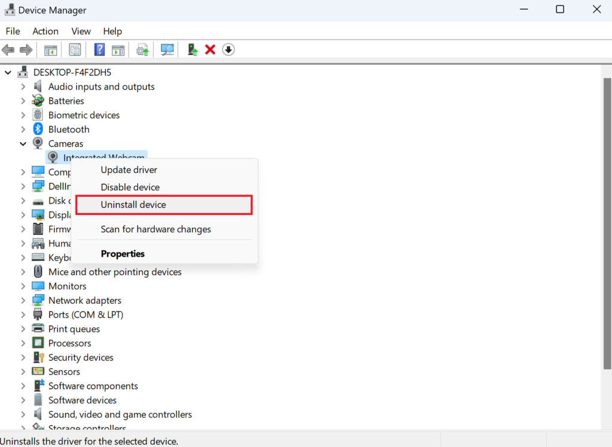Click the black down arrow toolbar icon
Image resolution: width=612 pixels, height=447 pixels.
click(228, 50)
